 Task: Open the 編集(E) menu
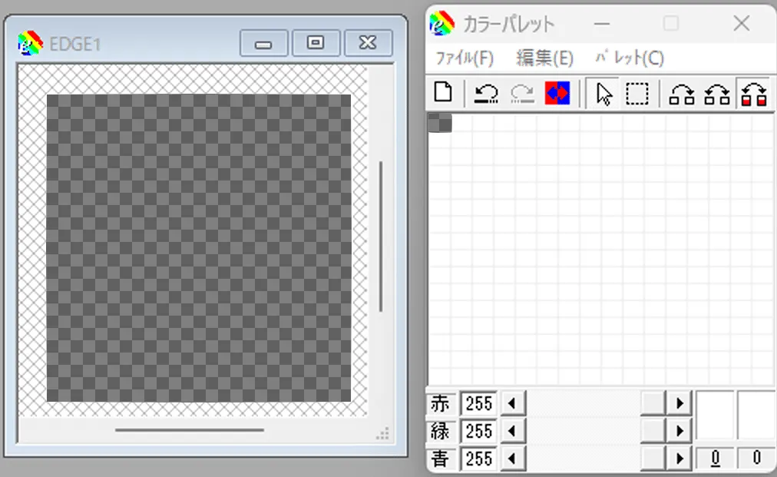(544, 58)
